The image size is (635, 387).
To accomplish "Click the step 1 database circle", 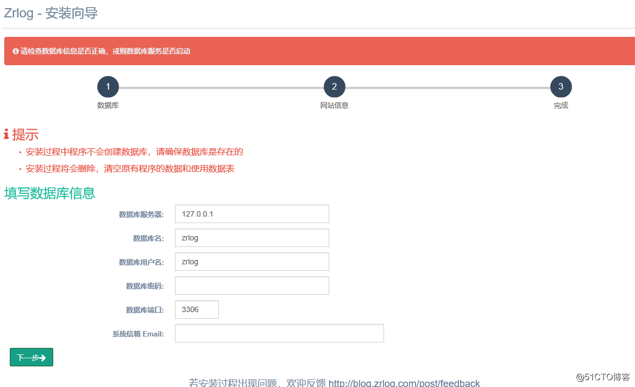I will 108,87.
